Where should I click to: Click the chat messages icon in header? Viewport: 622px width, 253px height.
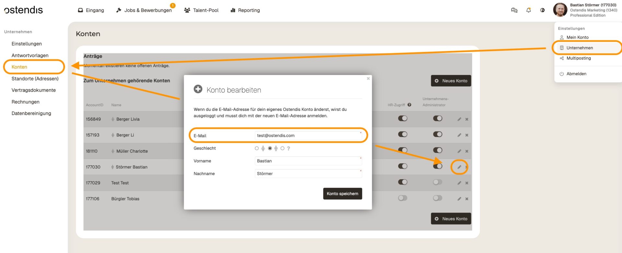tap(514, 10)
